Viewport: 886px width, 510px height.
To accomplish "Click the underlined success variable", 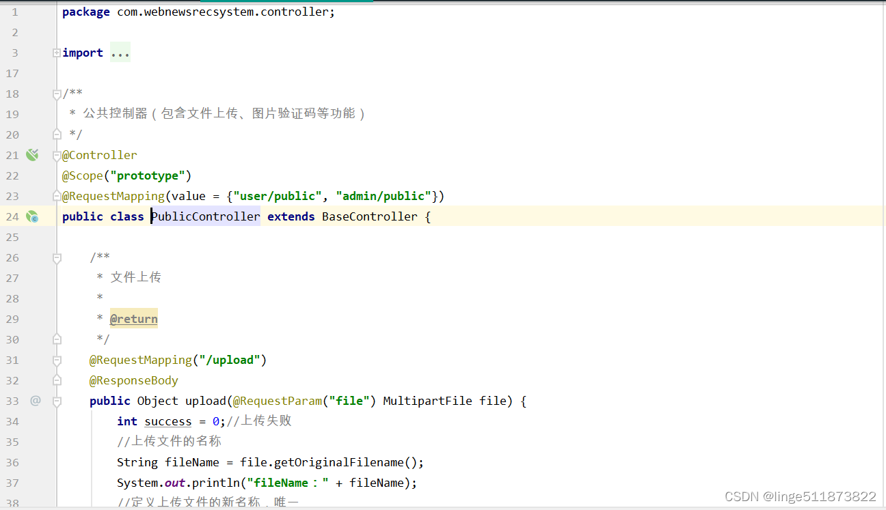I will [168, 421].
